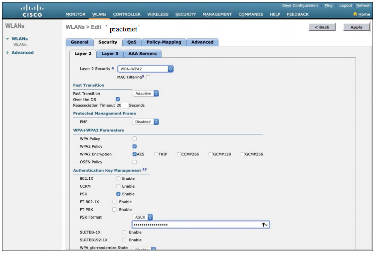Screen dimensions: 375x253
Task: Open the MANAGEMENT menu
Action: [x=217, y=14]
